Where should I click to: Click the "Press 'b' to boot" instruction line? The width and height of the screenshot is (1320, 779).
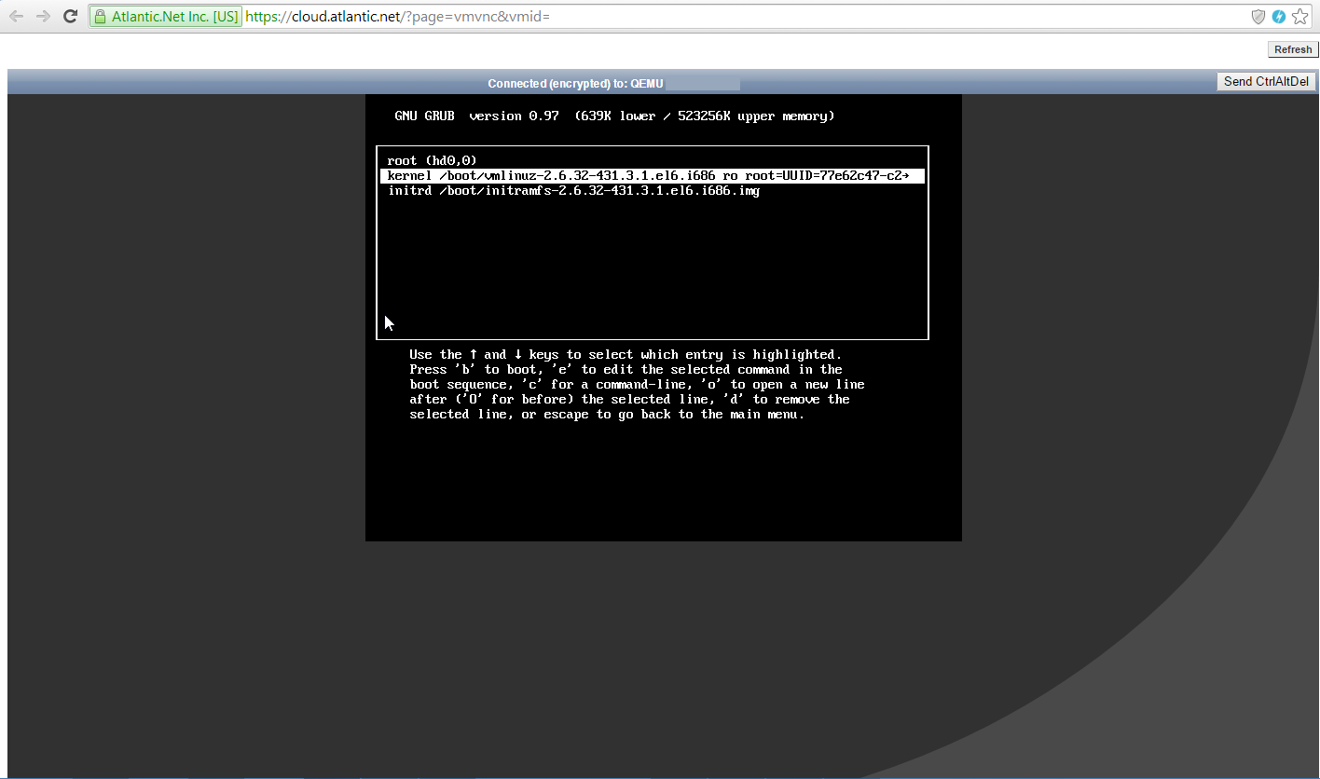626,370
